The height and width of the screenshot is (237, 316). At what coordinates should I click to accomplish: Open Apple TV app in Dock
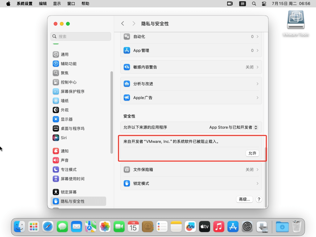[x=205, y=227]
